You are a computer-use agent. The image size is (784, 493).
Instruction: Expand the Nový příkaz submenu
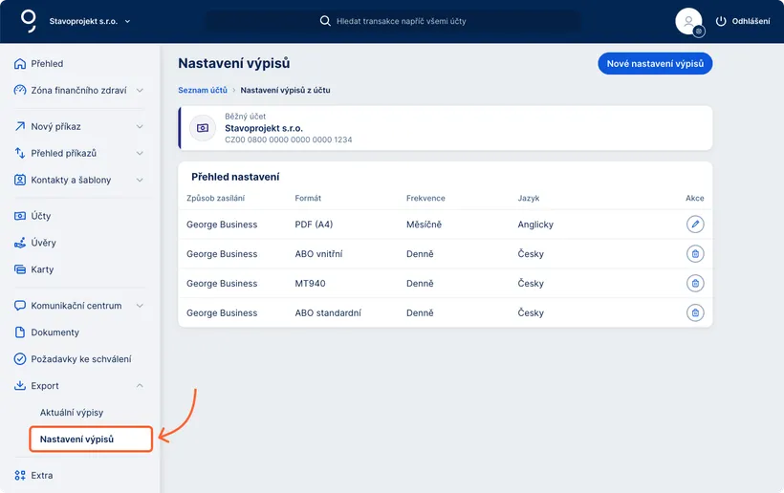140,126
